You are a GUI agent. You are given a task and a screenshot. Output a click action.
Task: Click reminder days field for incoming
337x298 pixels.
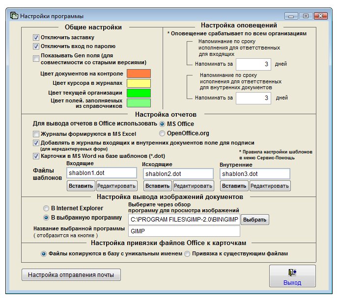pyautogui.click(x=253, y=64)
